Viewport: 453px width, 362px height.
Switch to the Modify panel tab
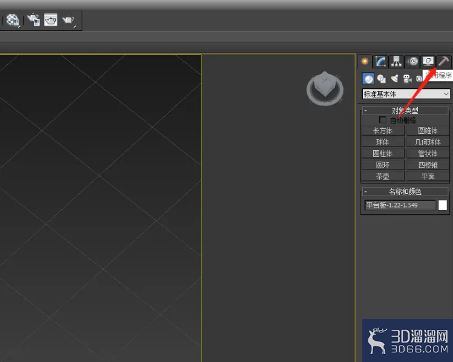(380, 61)
